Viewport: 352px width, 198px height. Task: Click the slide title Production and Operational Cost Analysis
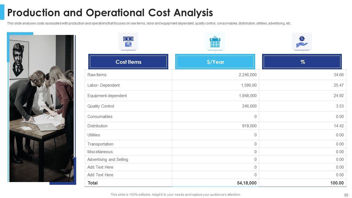point(110,13)
